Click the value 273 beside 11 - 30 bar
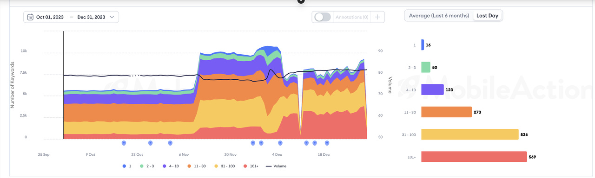 [477, 112]
